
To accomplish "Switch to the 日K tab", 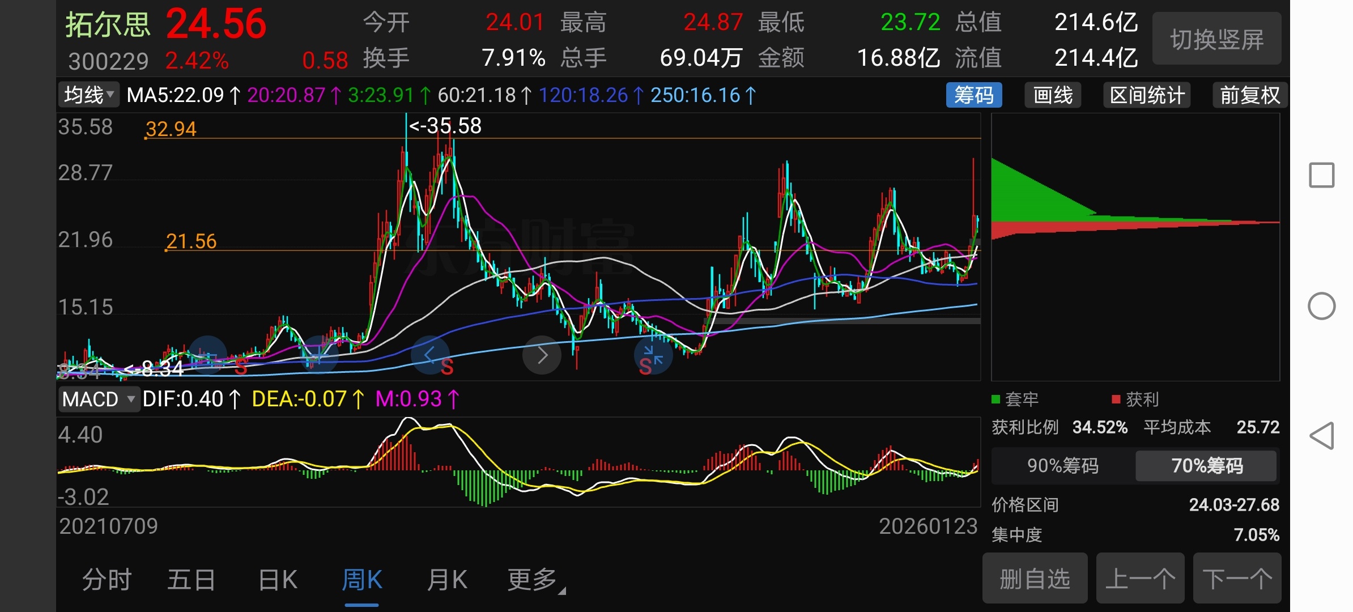I will [277, 580].
